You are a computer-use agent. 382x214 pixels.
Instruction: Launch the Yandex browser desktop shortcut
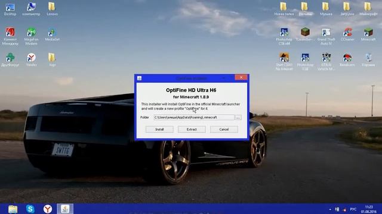tap(31, 59)
